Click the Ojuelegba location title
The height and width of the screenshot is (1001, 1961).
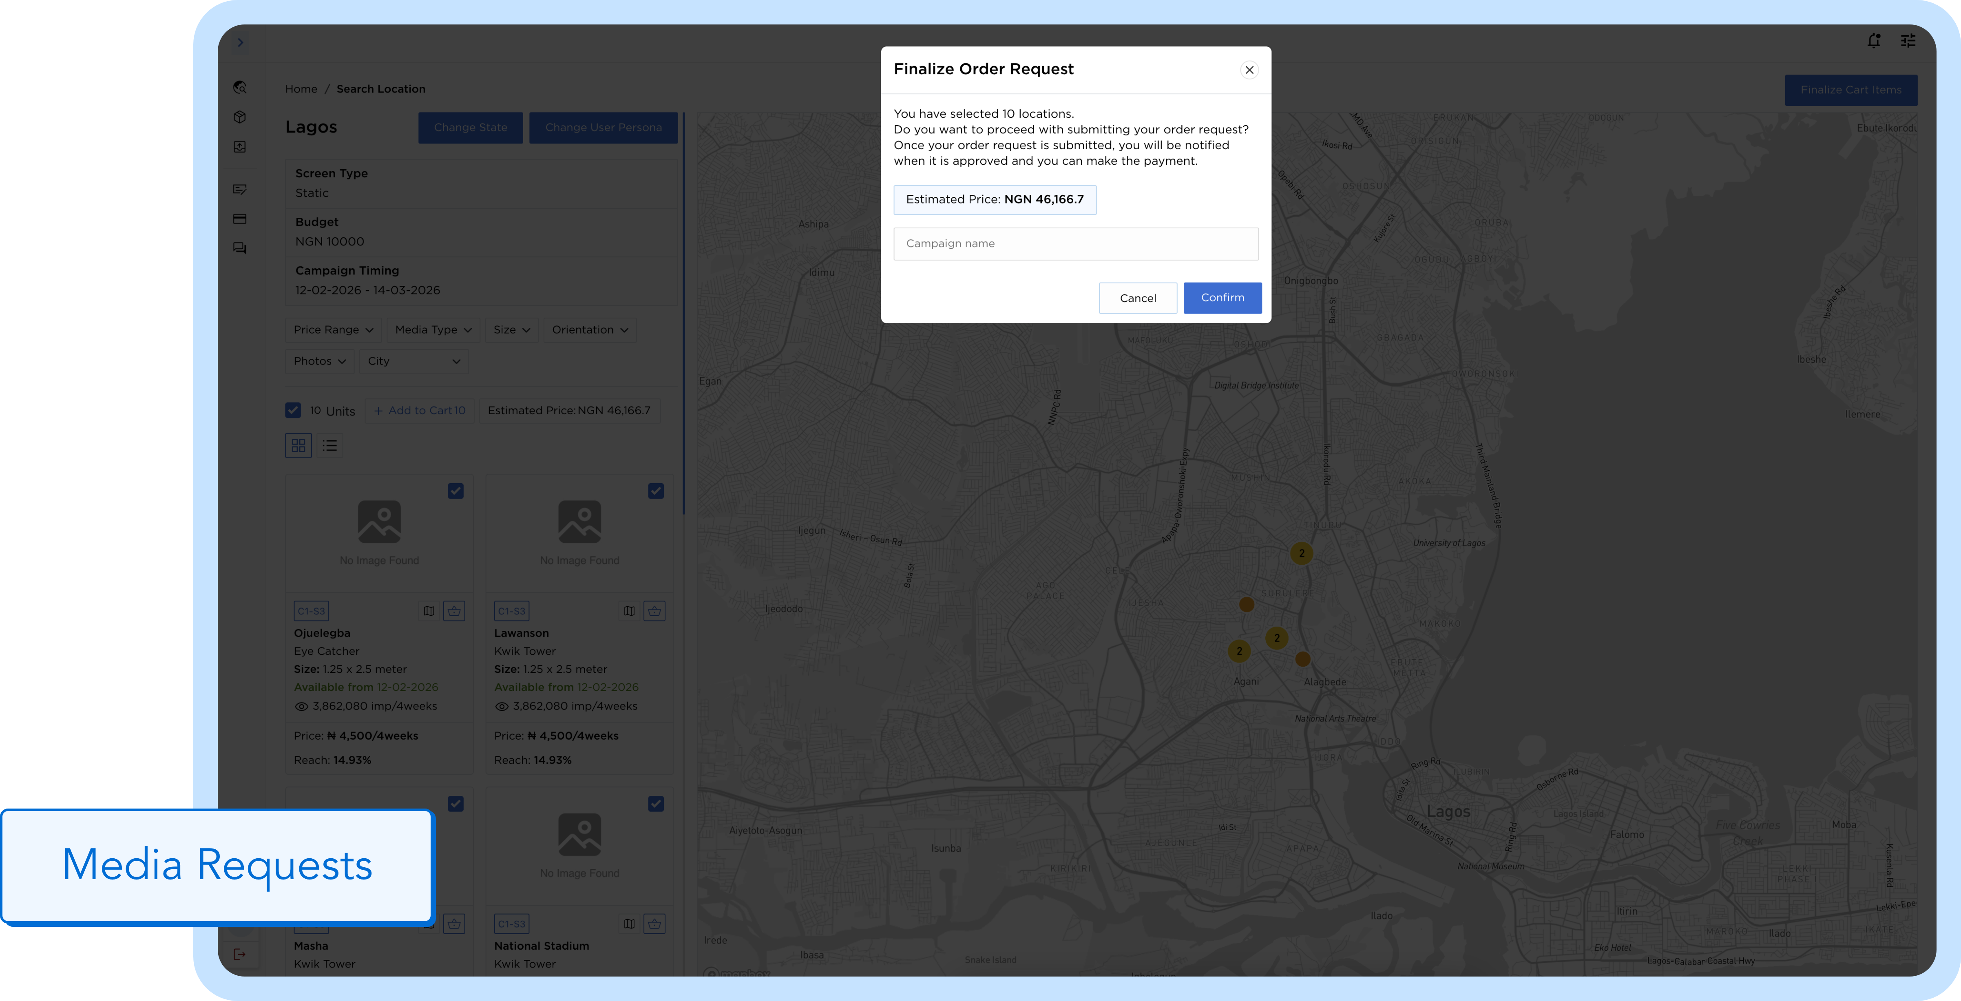point(322,633)
